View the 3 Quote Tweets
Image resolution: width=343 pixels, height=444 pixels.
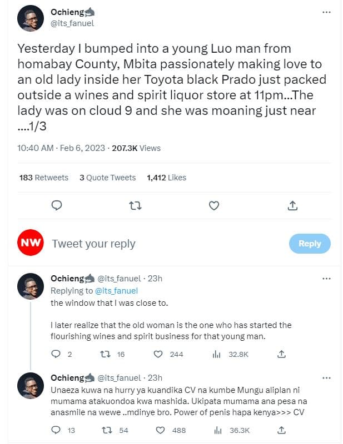(107, 178)
